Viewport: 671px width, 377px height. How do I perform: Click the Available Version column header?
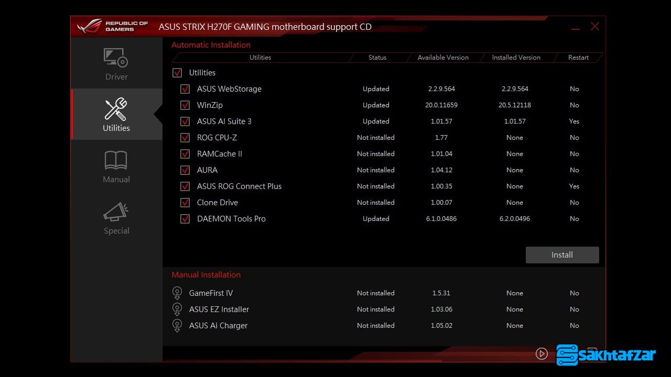coord(443,58)
